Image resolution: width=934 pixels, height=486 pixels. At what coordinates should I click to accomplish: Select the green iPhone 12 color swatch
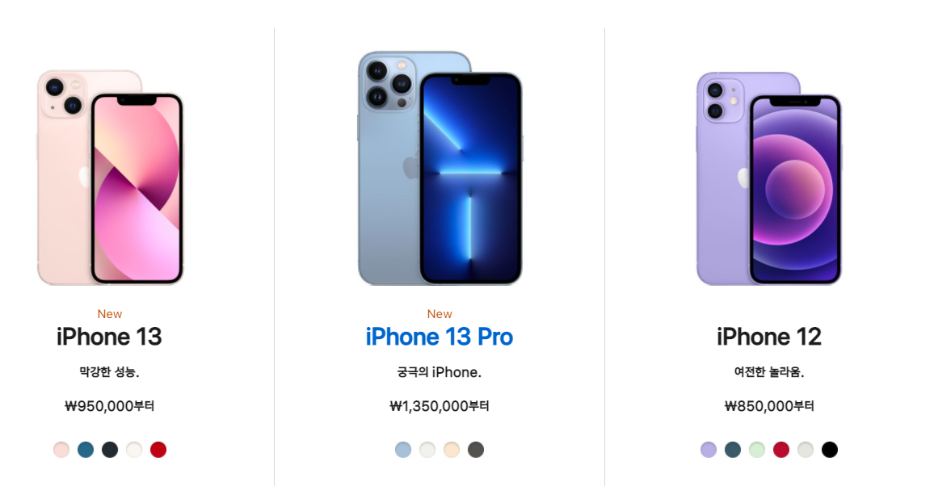click(x=757, y=450)
